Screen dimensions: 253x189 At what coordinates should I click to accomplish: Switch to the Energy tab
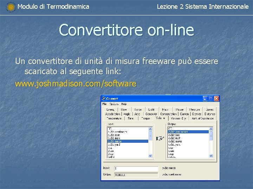pos(111,110)
